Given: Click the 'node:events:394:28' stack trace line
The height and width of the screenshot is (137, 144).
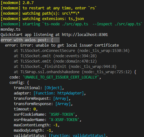Looking at the screenshot, I should (x=55, y=56).
